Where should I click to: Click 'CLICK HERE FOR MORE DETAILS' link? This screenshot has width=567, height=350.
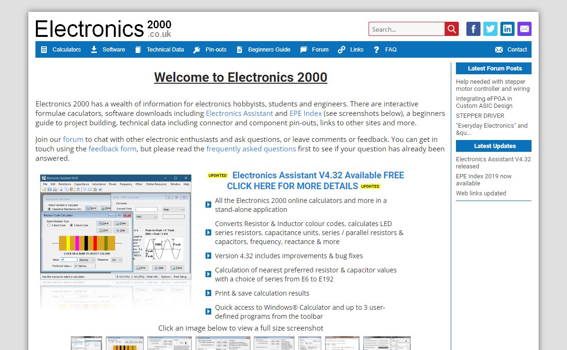292,186
